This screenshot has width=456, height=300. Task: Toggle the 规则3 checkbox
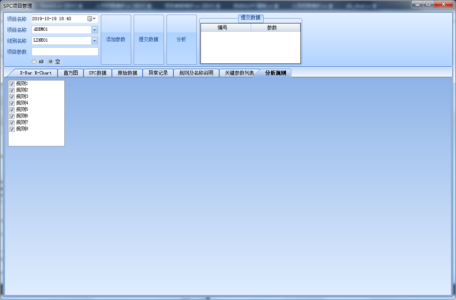point(12,96)
